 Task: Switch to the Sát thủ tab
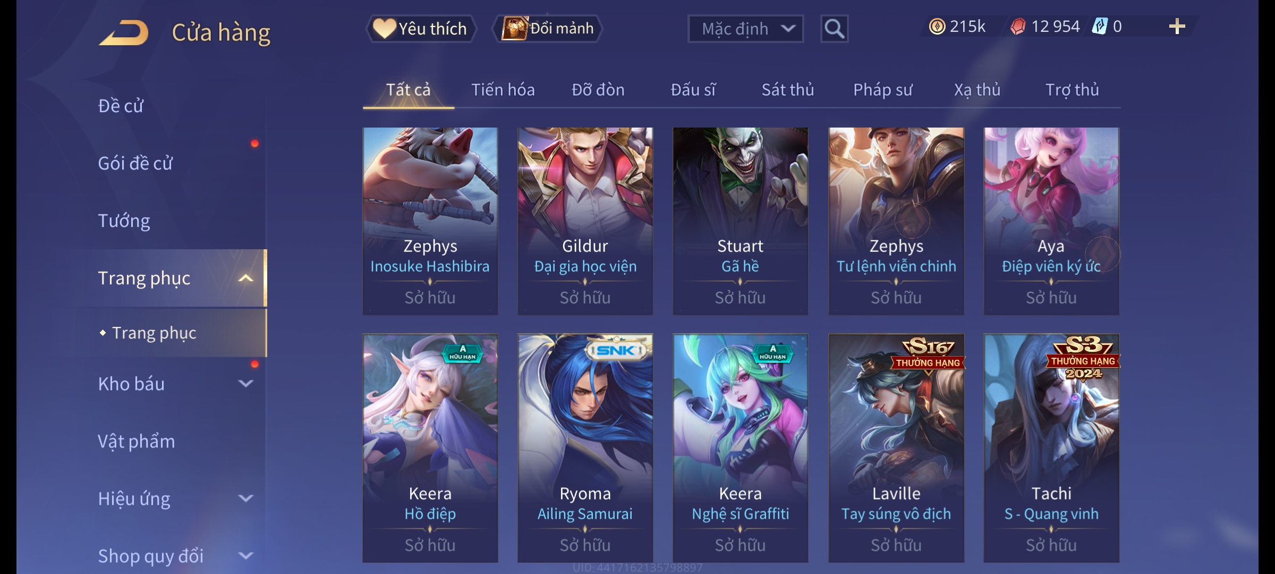point(788,90)
